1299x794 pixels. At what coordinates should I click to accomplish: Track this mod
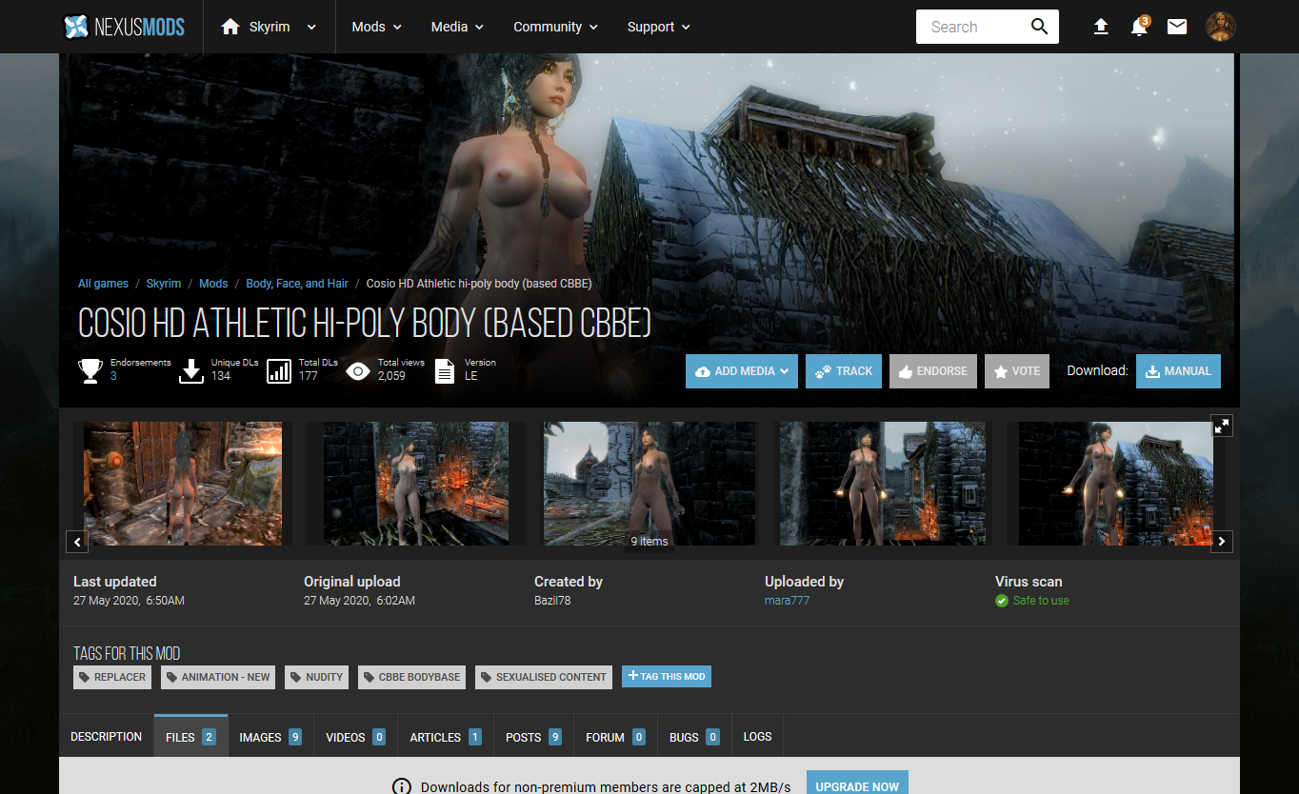click(x=844, y=371)
